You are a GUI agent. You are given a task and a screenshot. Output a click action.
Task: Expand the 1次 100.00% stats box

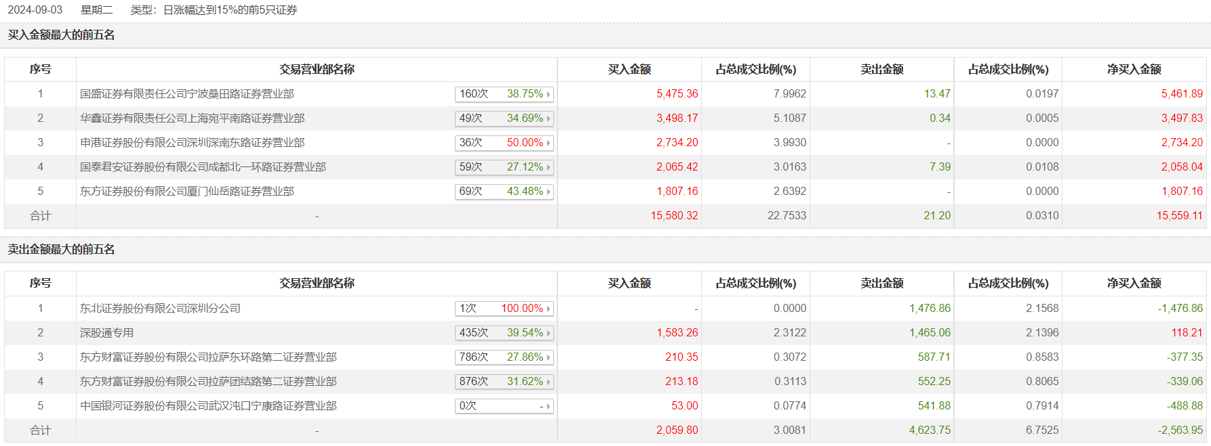(504, 309)
